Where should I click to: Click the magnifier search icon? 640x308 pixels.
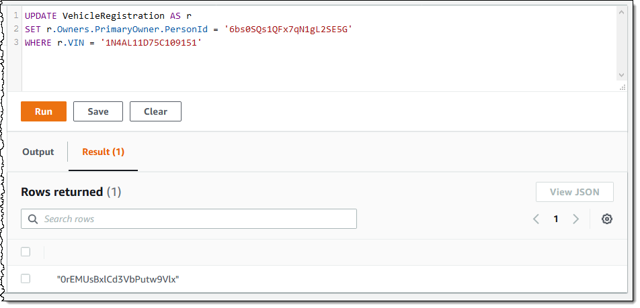pos(33,219)
